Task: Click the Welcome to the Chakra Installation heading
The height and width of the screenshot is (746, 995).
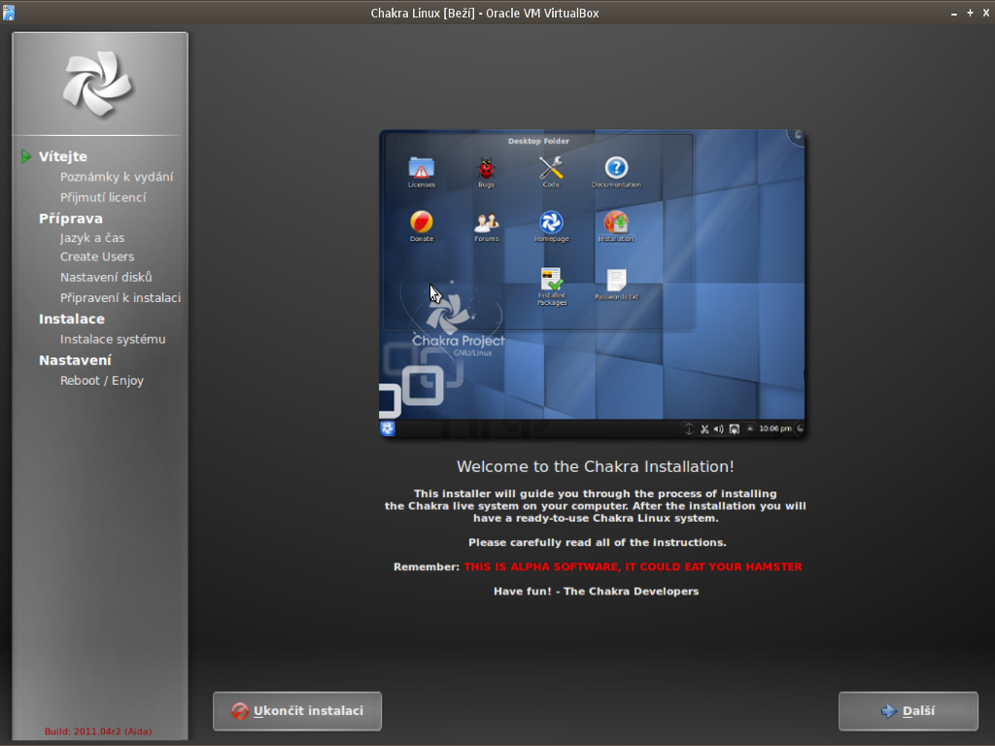Action: pos(596,466)
